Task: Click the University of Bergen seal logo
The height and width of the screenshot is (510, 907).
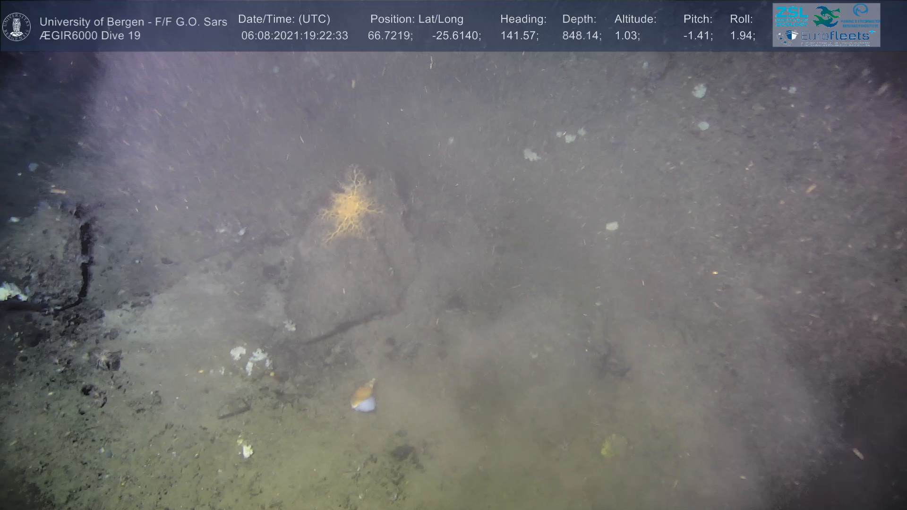Action: [x=17, y=26]
